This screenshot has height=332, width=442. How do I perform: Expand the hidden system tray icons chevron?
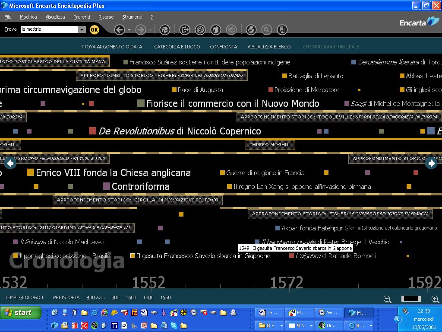(x=398, y=319)
